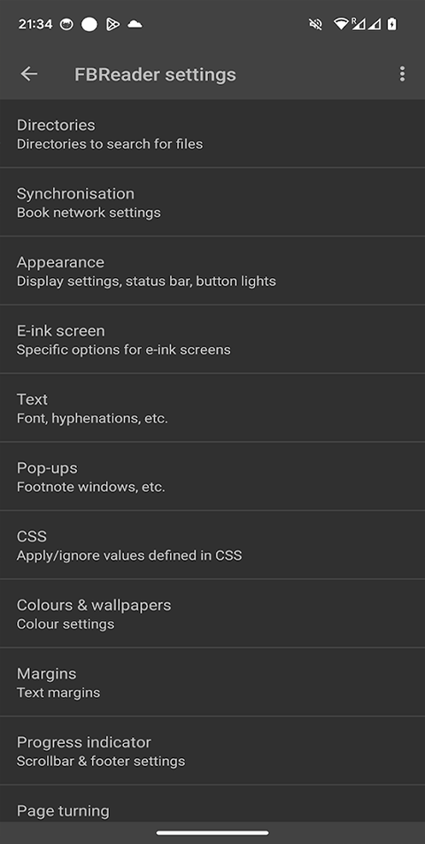Image resolution: width=425 pixels, height=844 pixels.
Task: Open E-ink screen options
Action: point(212,339)
